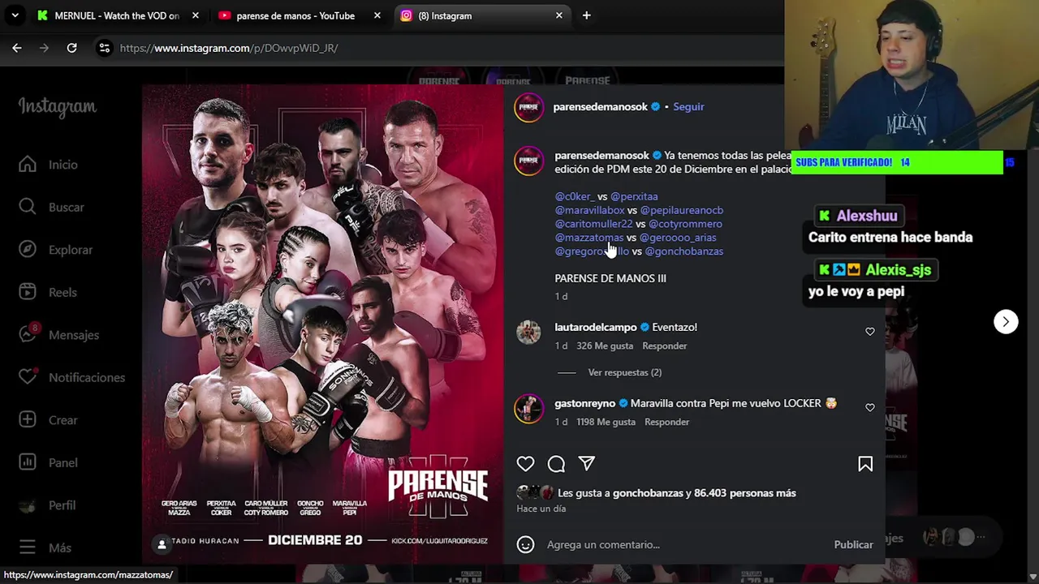Screen dimensions: 1039x584
Task: Click tagged people icon on poster
Action: (162, 544)
